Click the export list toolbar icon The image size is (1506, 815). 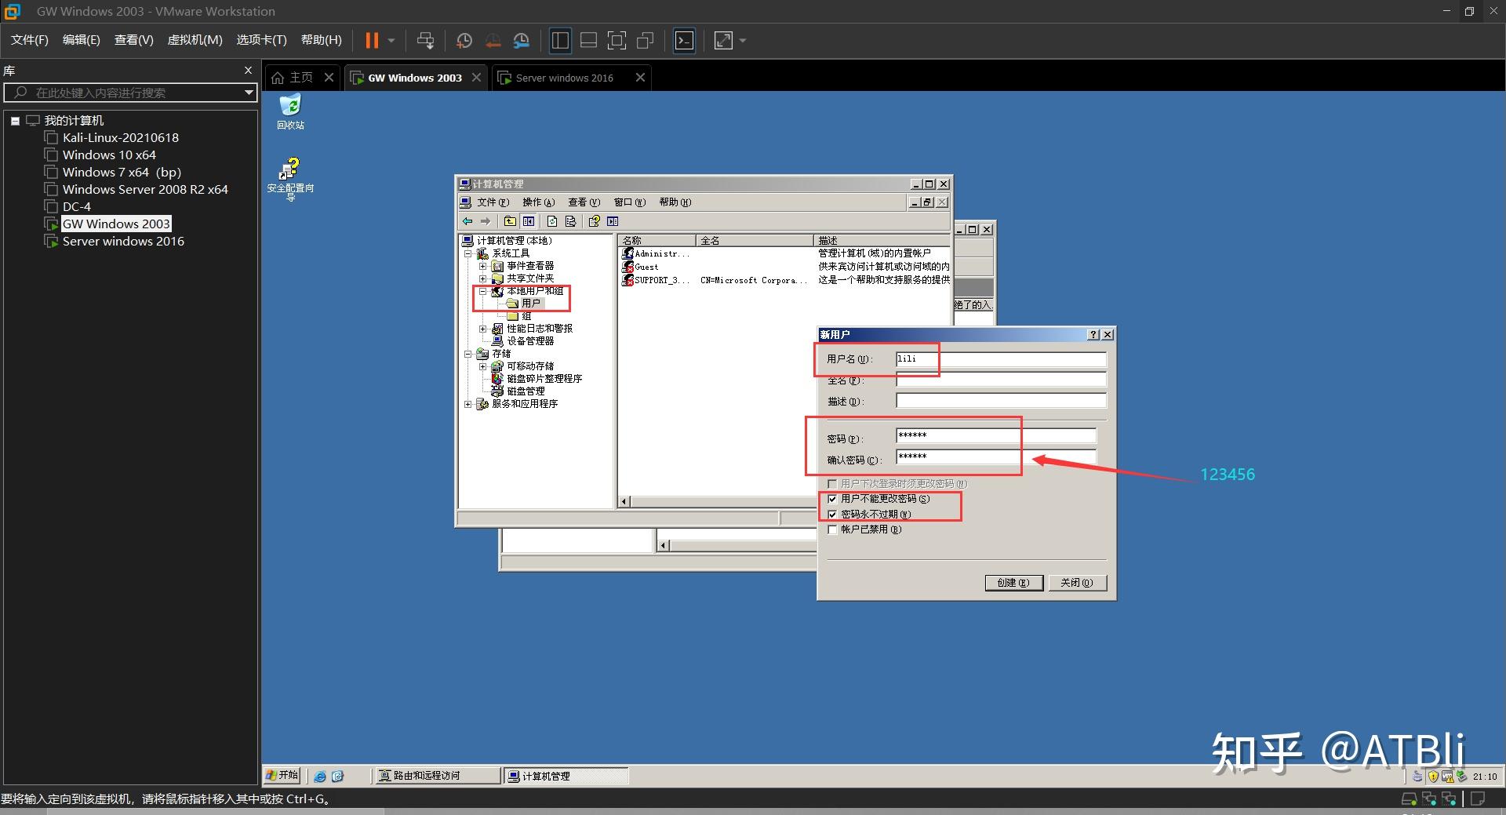pos(570,221)
